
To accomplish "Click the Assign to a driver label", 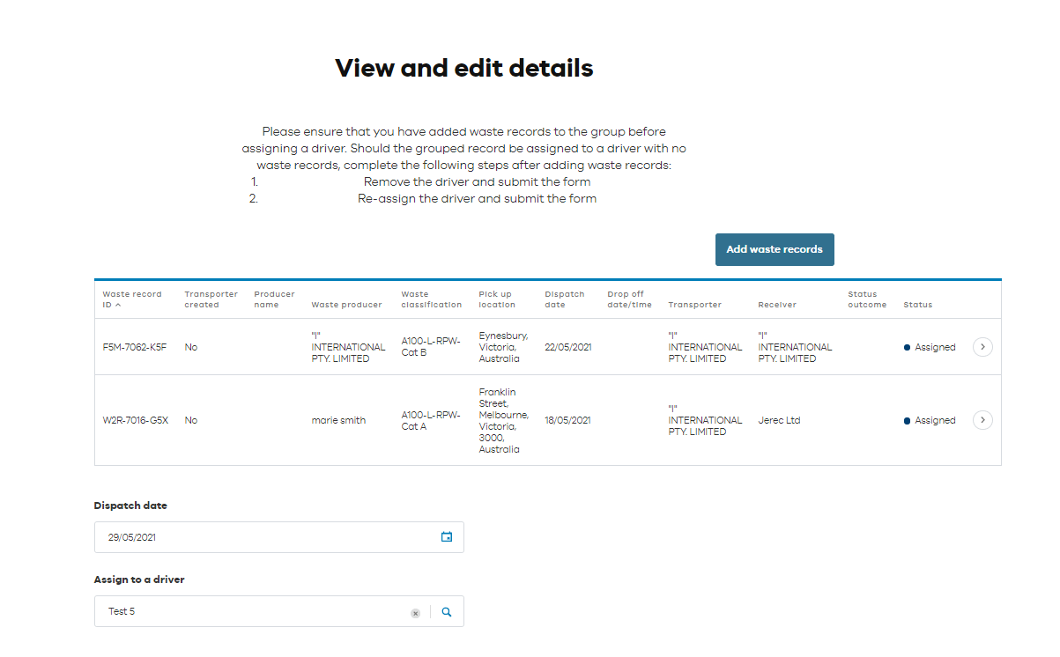I will [139, 579].
